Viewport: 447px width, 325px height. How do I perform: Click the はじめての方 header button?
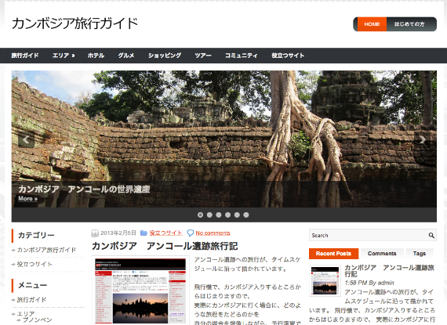coord(409,24)
